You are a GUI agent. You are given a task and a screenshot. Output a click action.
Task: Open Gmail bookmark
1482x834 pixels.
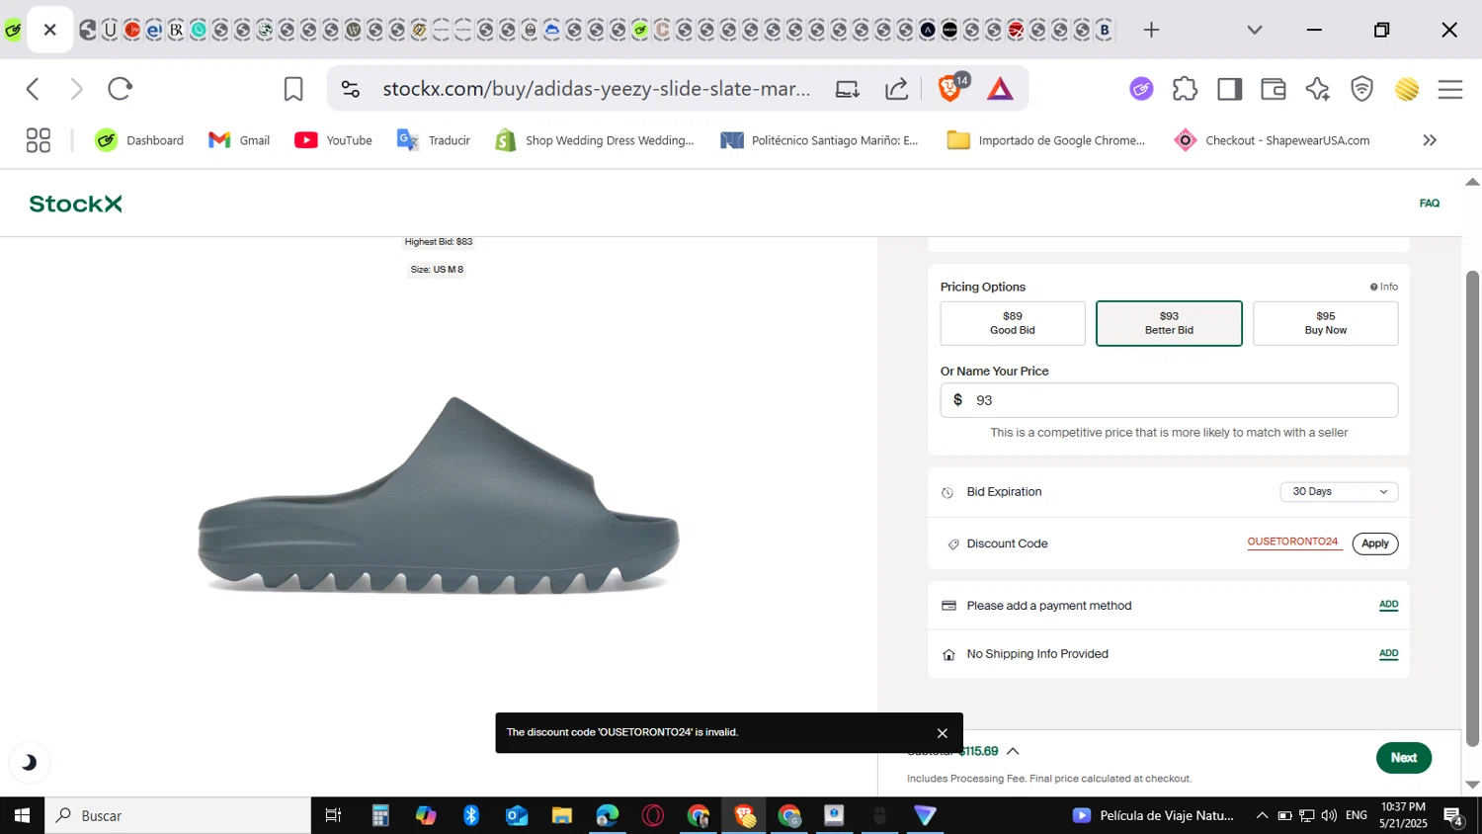pos(239,140)
